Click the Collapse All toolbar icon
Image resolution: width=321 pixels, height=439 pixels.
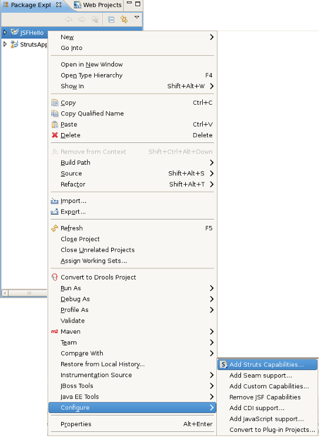click(x=111, y=19)
